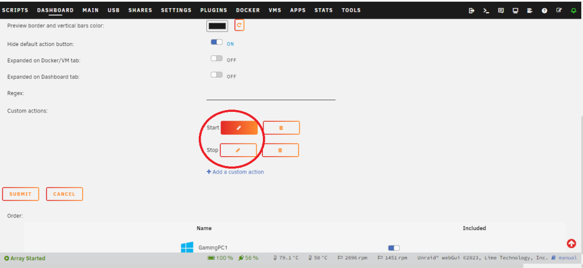The width and height of the screenshot is (583, 268).
Task: Open the terminal icon
Action: tap(486, 10)
